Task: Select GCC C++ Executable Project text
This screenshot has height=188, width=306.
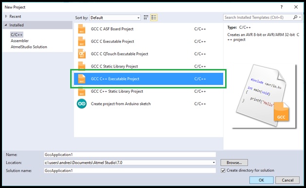Action: tap(115, 79)
